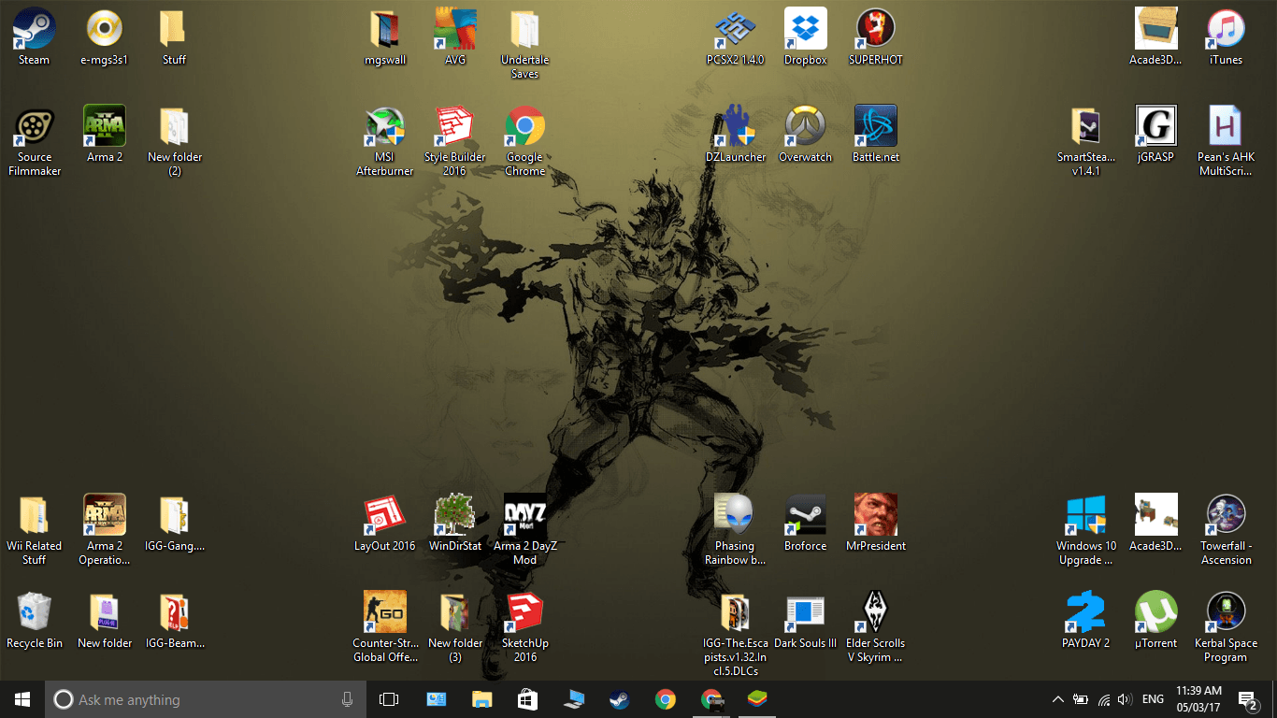Click the Windows Start button
This screenshot has height=718, width=1277.
(x=22, y=699)
